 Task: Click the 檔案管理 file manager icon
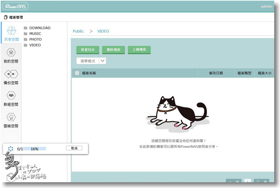tap(6, 17)
